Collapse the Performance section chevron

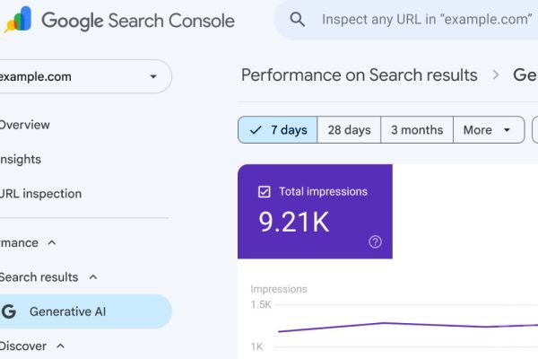click(52, 243)
